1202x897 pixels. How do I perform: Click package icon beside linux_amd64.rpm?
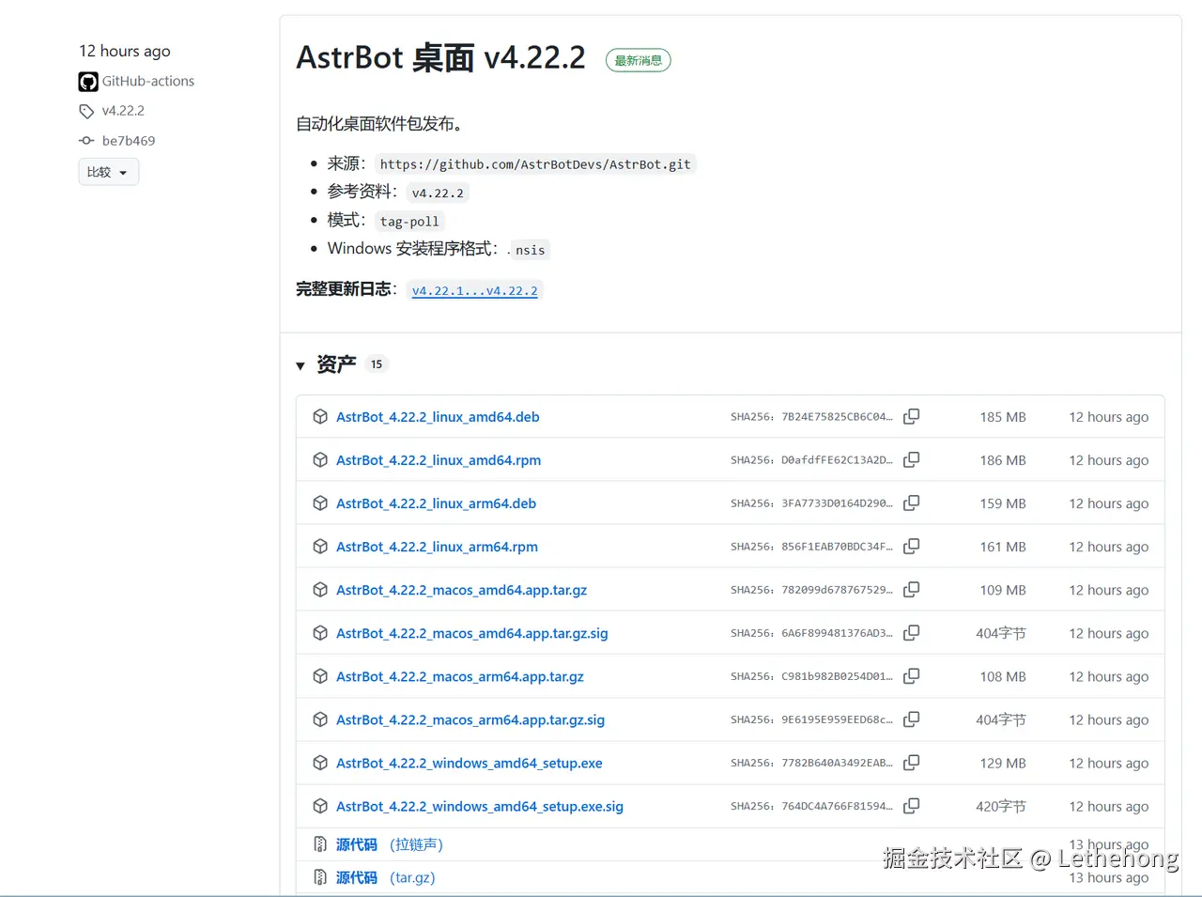(320, 459)
